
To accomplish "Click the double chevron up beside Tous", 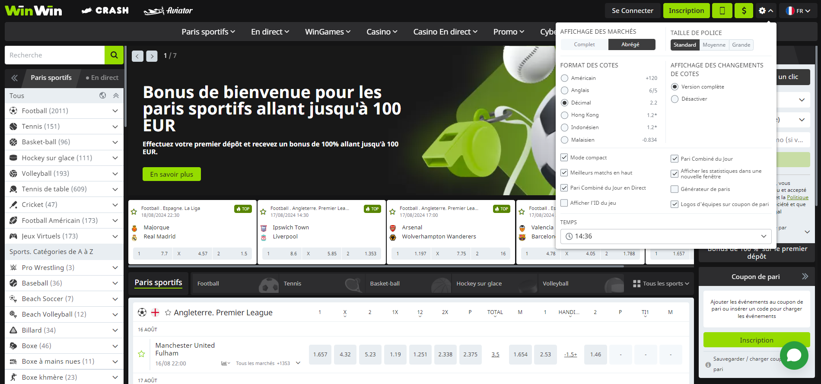I will (x=116, y=95).
